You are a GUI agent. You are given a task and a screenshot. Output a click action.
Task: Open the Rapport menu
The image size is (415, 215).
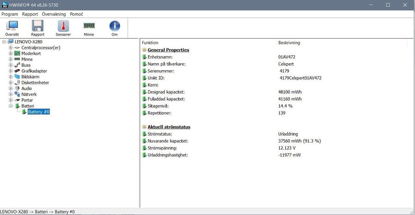coord(30,14)
